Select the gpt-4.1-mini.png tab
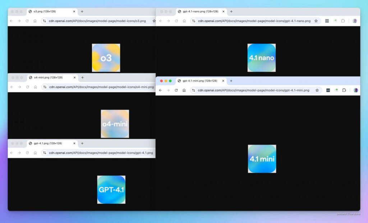 click(x=199, y=81)
